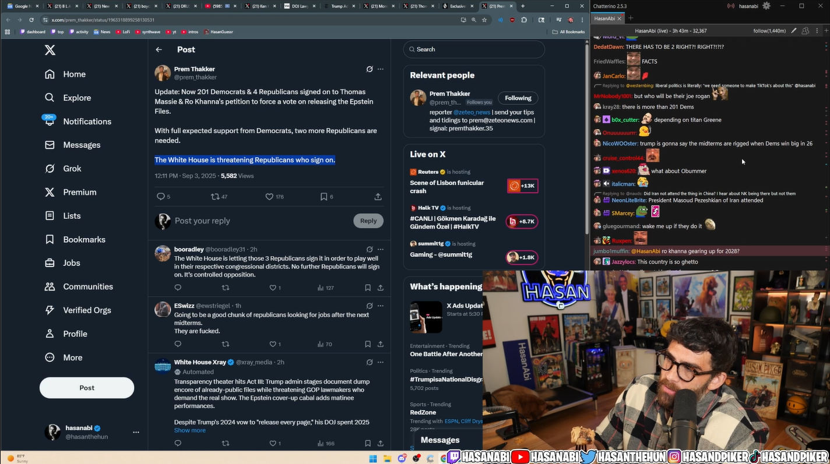Viewport: 830px width, 464px height.
Task: Go to Home in X sidebar
Action: 65,74
